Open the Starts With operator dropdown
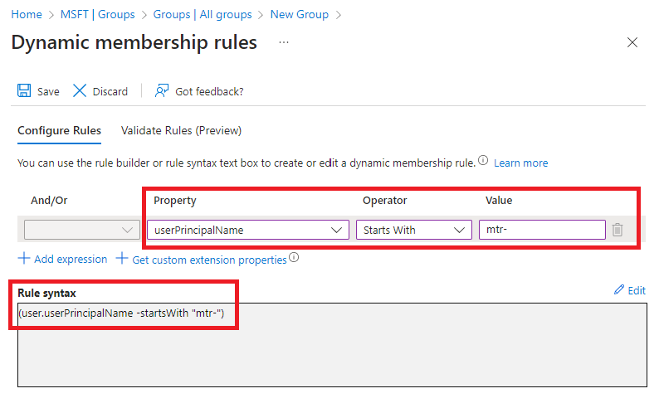659x408 pixels. pos(413,230)
